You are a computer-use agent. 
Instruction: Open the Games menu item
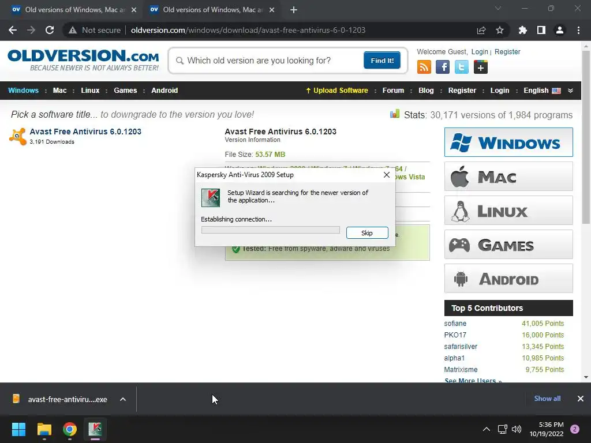click(125, 91)
